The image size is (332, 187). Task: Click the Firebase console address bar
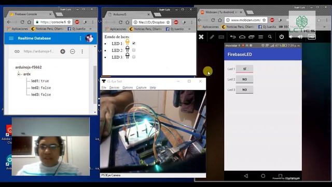(53, 22)
